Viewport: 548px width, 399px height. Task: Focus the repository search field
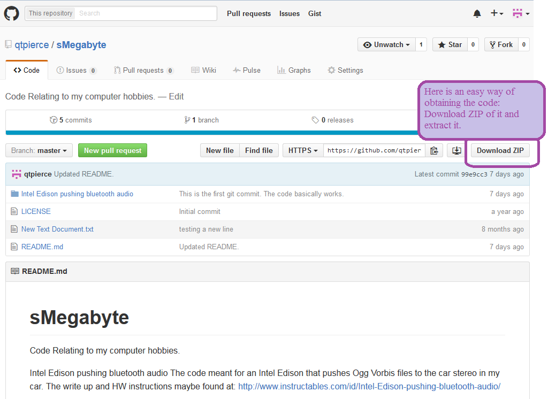[x=147, y=13]
